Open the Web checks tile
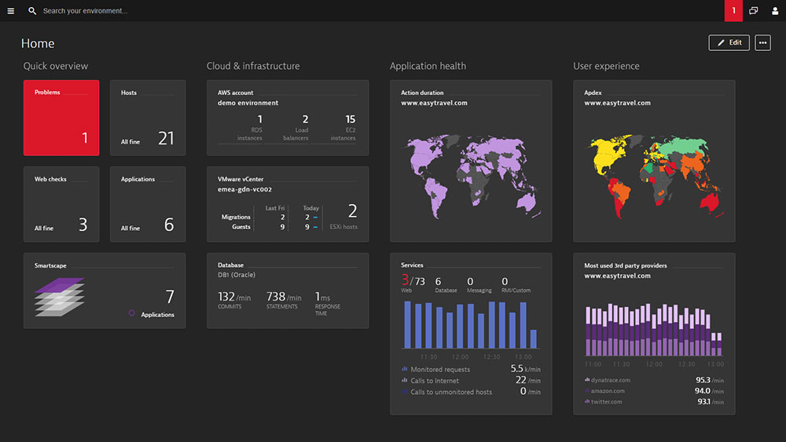786x442 pixels. (61, 204)
